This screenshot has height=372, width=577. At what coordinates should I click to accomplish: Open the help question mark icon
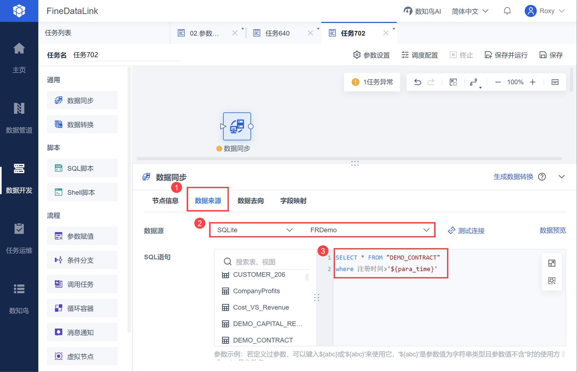point(542,177)
